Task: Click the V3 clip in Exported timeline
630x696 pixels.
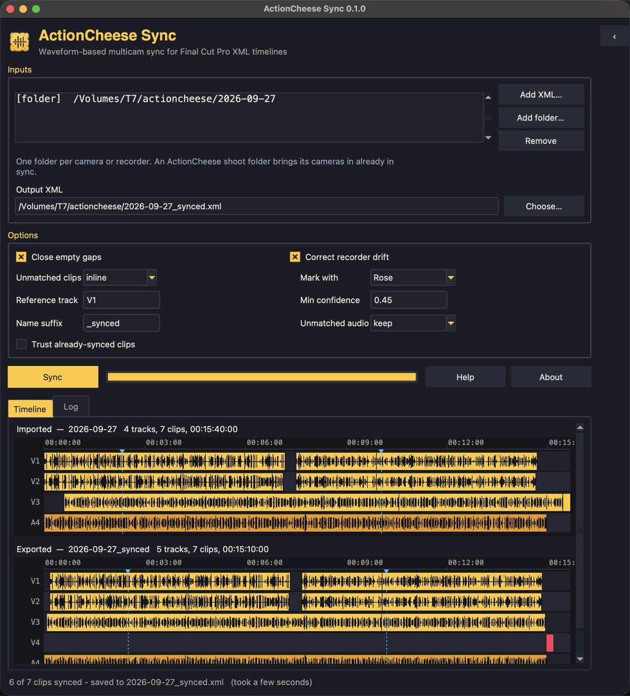Action: point(296,622)
